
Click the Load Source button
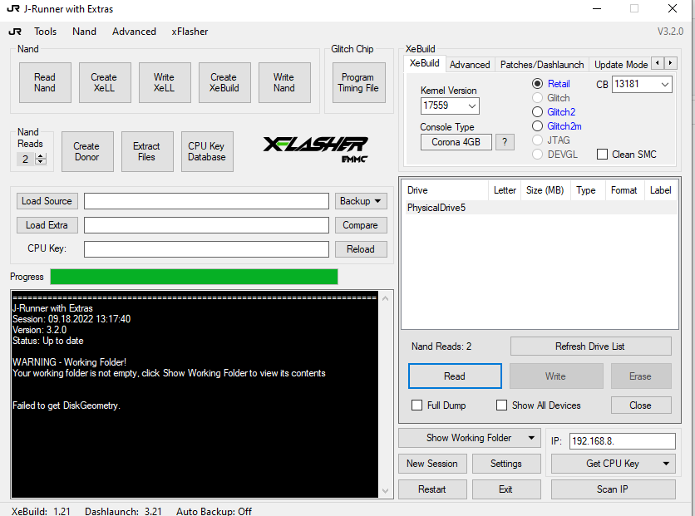(x=47, y=201)
